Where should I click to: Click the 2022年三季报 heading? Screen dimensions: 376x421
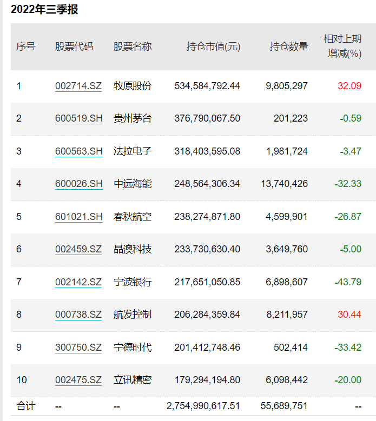(x=44, y=9)
